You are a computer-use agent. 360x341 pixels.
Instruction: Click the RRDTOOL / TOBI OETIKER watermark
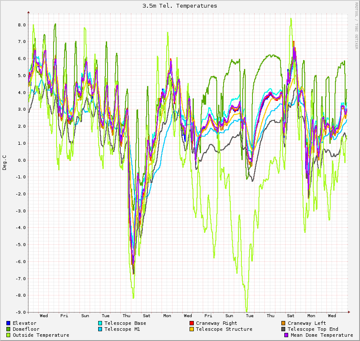coord(356,26)
